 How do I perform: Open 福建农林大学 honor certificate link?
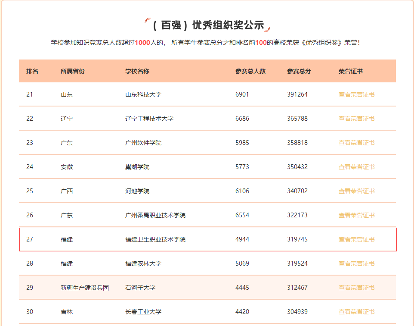tap(356, 263)
